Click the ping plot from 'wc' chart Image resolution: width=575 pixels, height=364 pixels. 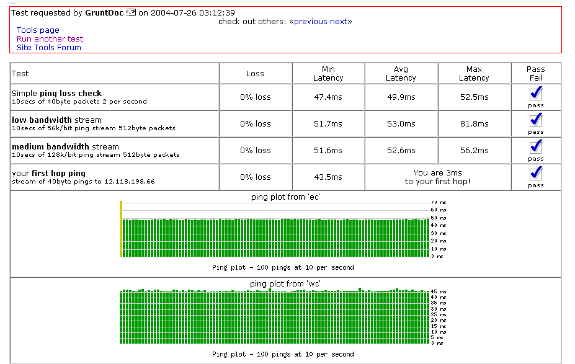(x=282, y=316)
